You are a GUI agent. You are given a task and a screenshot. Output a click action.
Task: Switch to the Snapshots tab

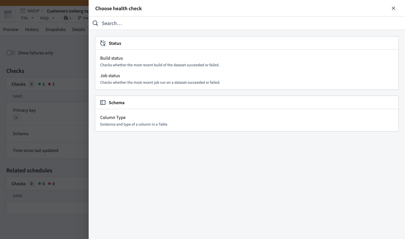point(55,29)
